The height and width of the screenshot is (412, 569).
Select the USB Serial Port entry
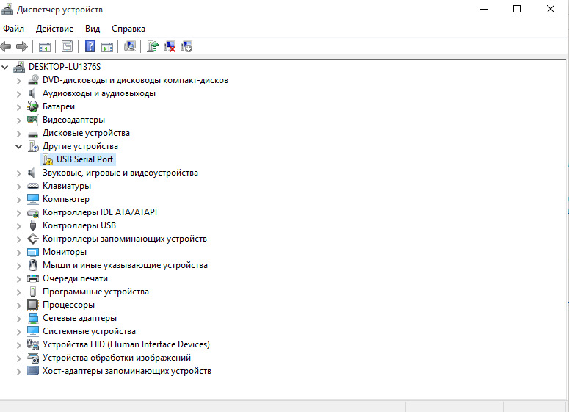pyautogui.click(x=84, y=159)
